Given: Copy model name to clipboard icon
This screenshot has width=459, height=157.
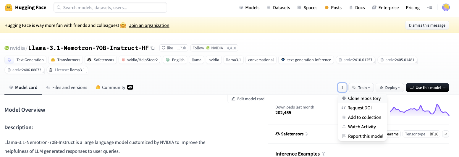Looking at the screenshot, I should click(x=153, y=48).
